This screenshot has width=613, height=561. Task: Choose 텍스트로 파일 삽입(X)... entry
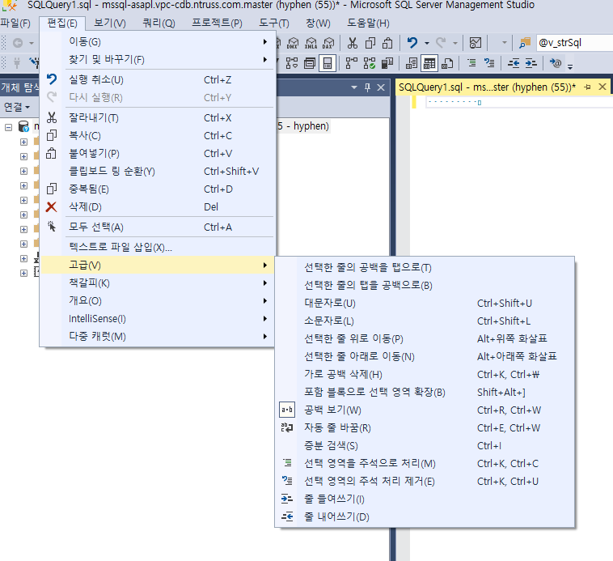click(158, 247)
